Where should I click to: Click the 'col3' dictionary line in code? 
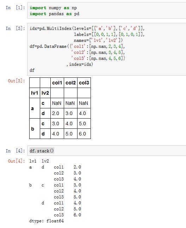tap(98, 58)
